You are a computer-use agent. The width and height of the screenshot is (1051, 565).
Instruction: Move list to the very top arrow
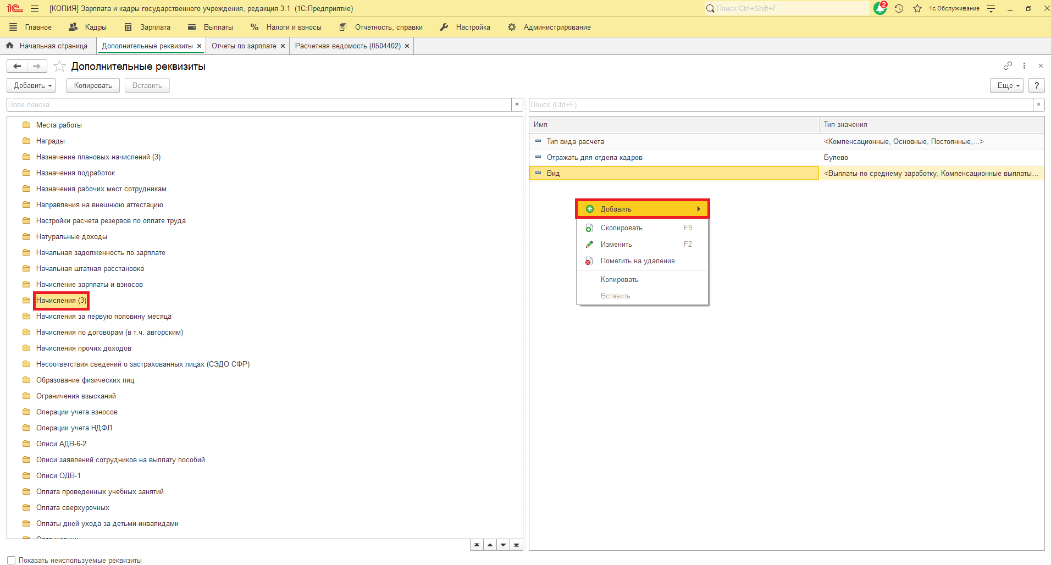477,545
